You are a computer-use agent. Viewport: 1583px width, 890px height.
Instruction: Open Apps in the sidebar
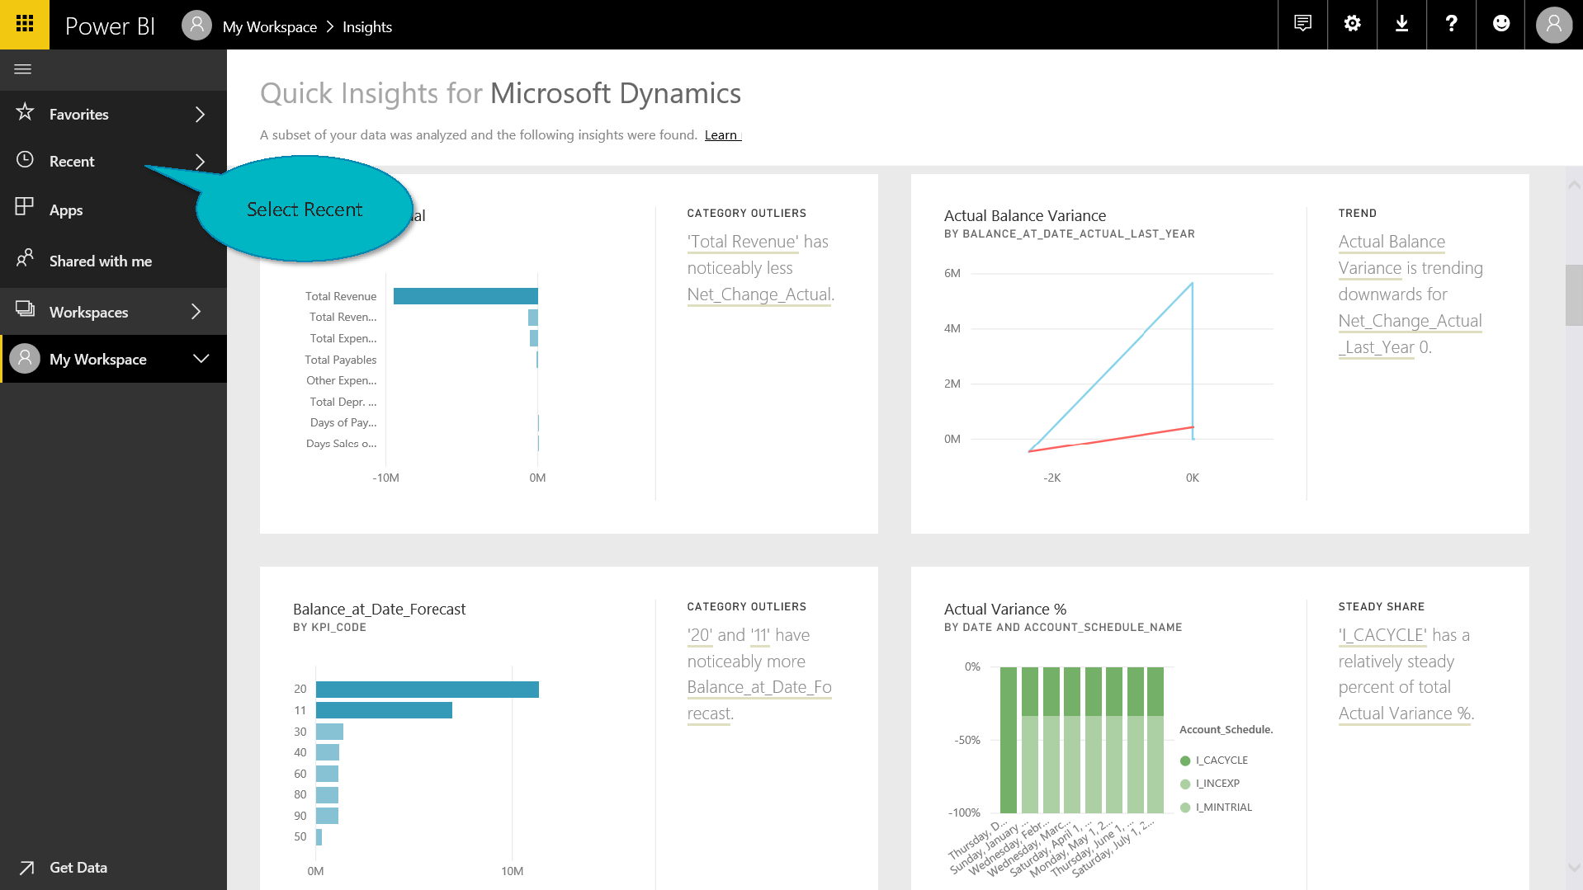tap(66, 210)
